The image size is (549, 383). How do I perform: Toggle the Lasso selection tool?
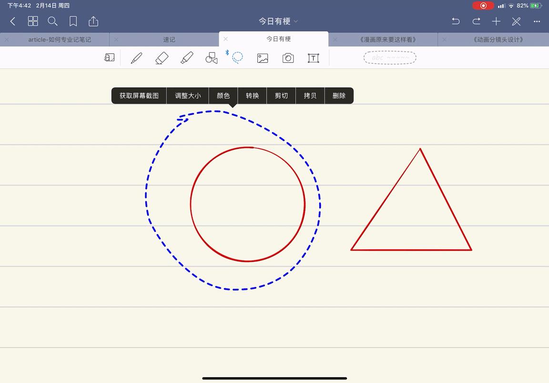pyautogui.click(x=237, y=58)
